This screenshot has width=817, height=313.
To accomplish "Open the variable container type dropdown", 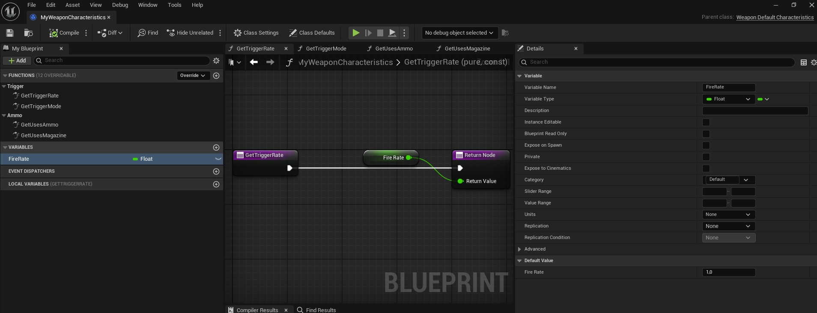I will (763, 99).
